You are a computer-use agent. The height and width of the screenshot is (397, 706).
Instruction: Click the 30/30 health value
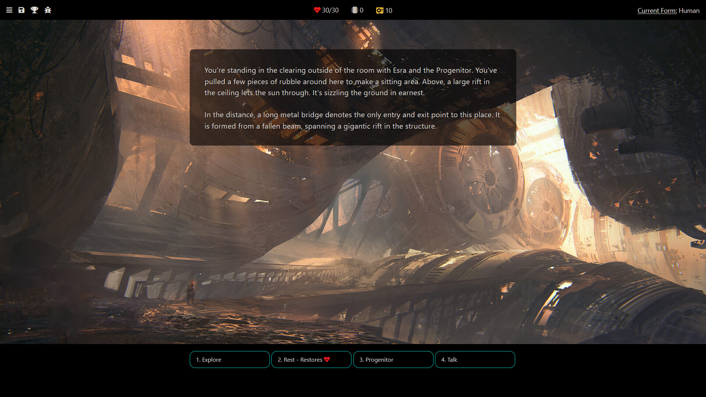click(x=330, y=10)
